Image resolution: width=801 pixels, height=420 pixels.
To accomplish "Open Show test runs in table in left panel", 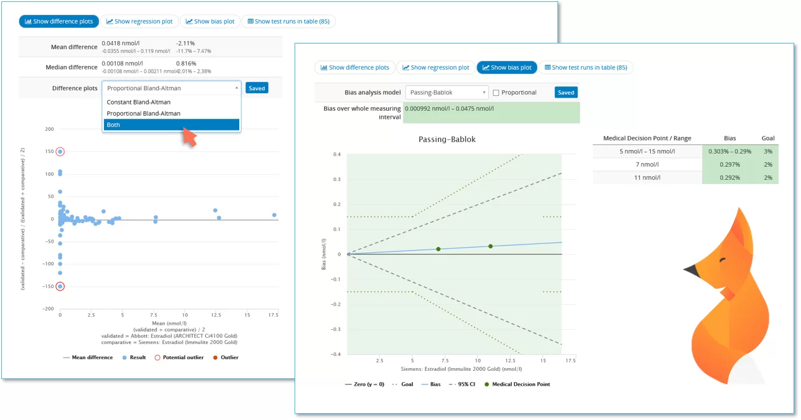I will click(x=288, y=21).
